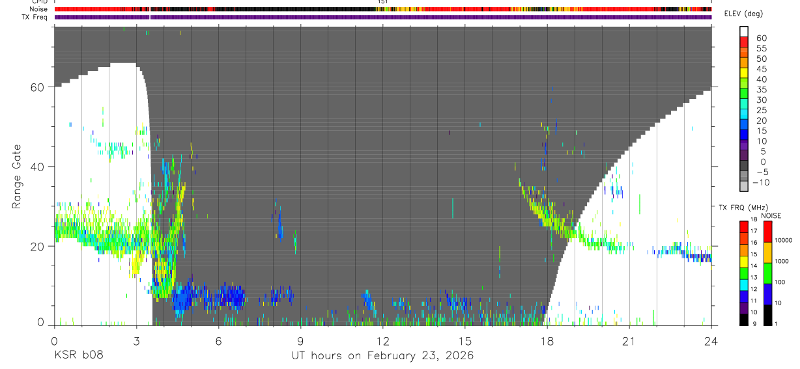Click the "40" tick label on the Range Gate axis
Image resolution: width=800 pixels, height=369 pixels.
pyautogui.click(x=37, y=167)
